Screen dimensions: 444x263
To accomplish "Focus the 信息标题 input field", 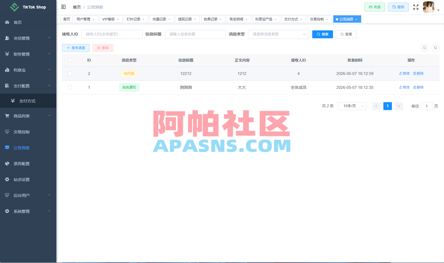I will [195, 34].
